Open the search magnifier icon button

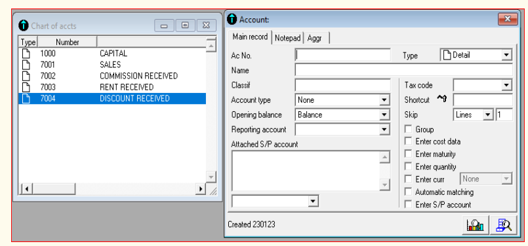coord(504,225)
